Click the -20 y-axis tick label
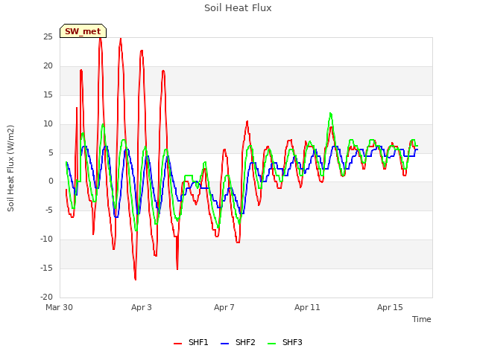Screen dimensions: 477x357 47,297
